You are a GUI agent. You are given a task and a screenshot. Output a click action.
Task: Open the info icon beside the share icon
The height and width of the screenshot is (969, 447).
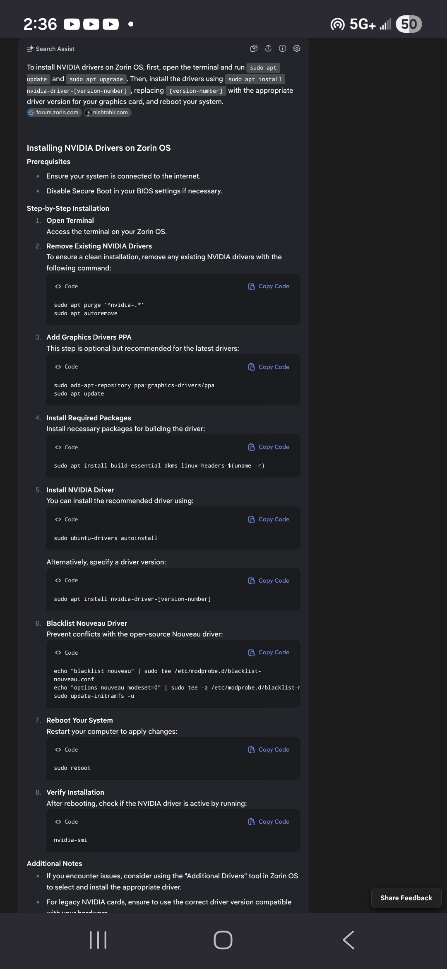[x=283, y=48]
